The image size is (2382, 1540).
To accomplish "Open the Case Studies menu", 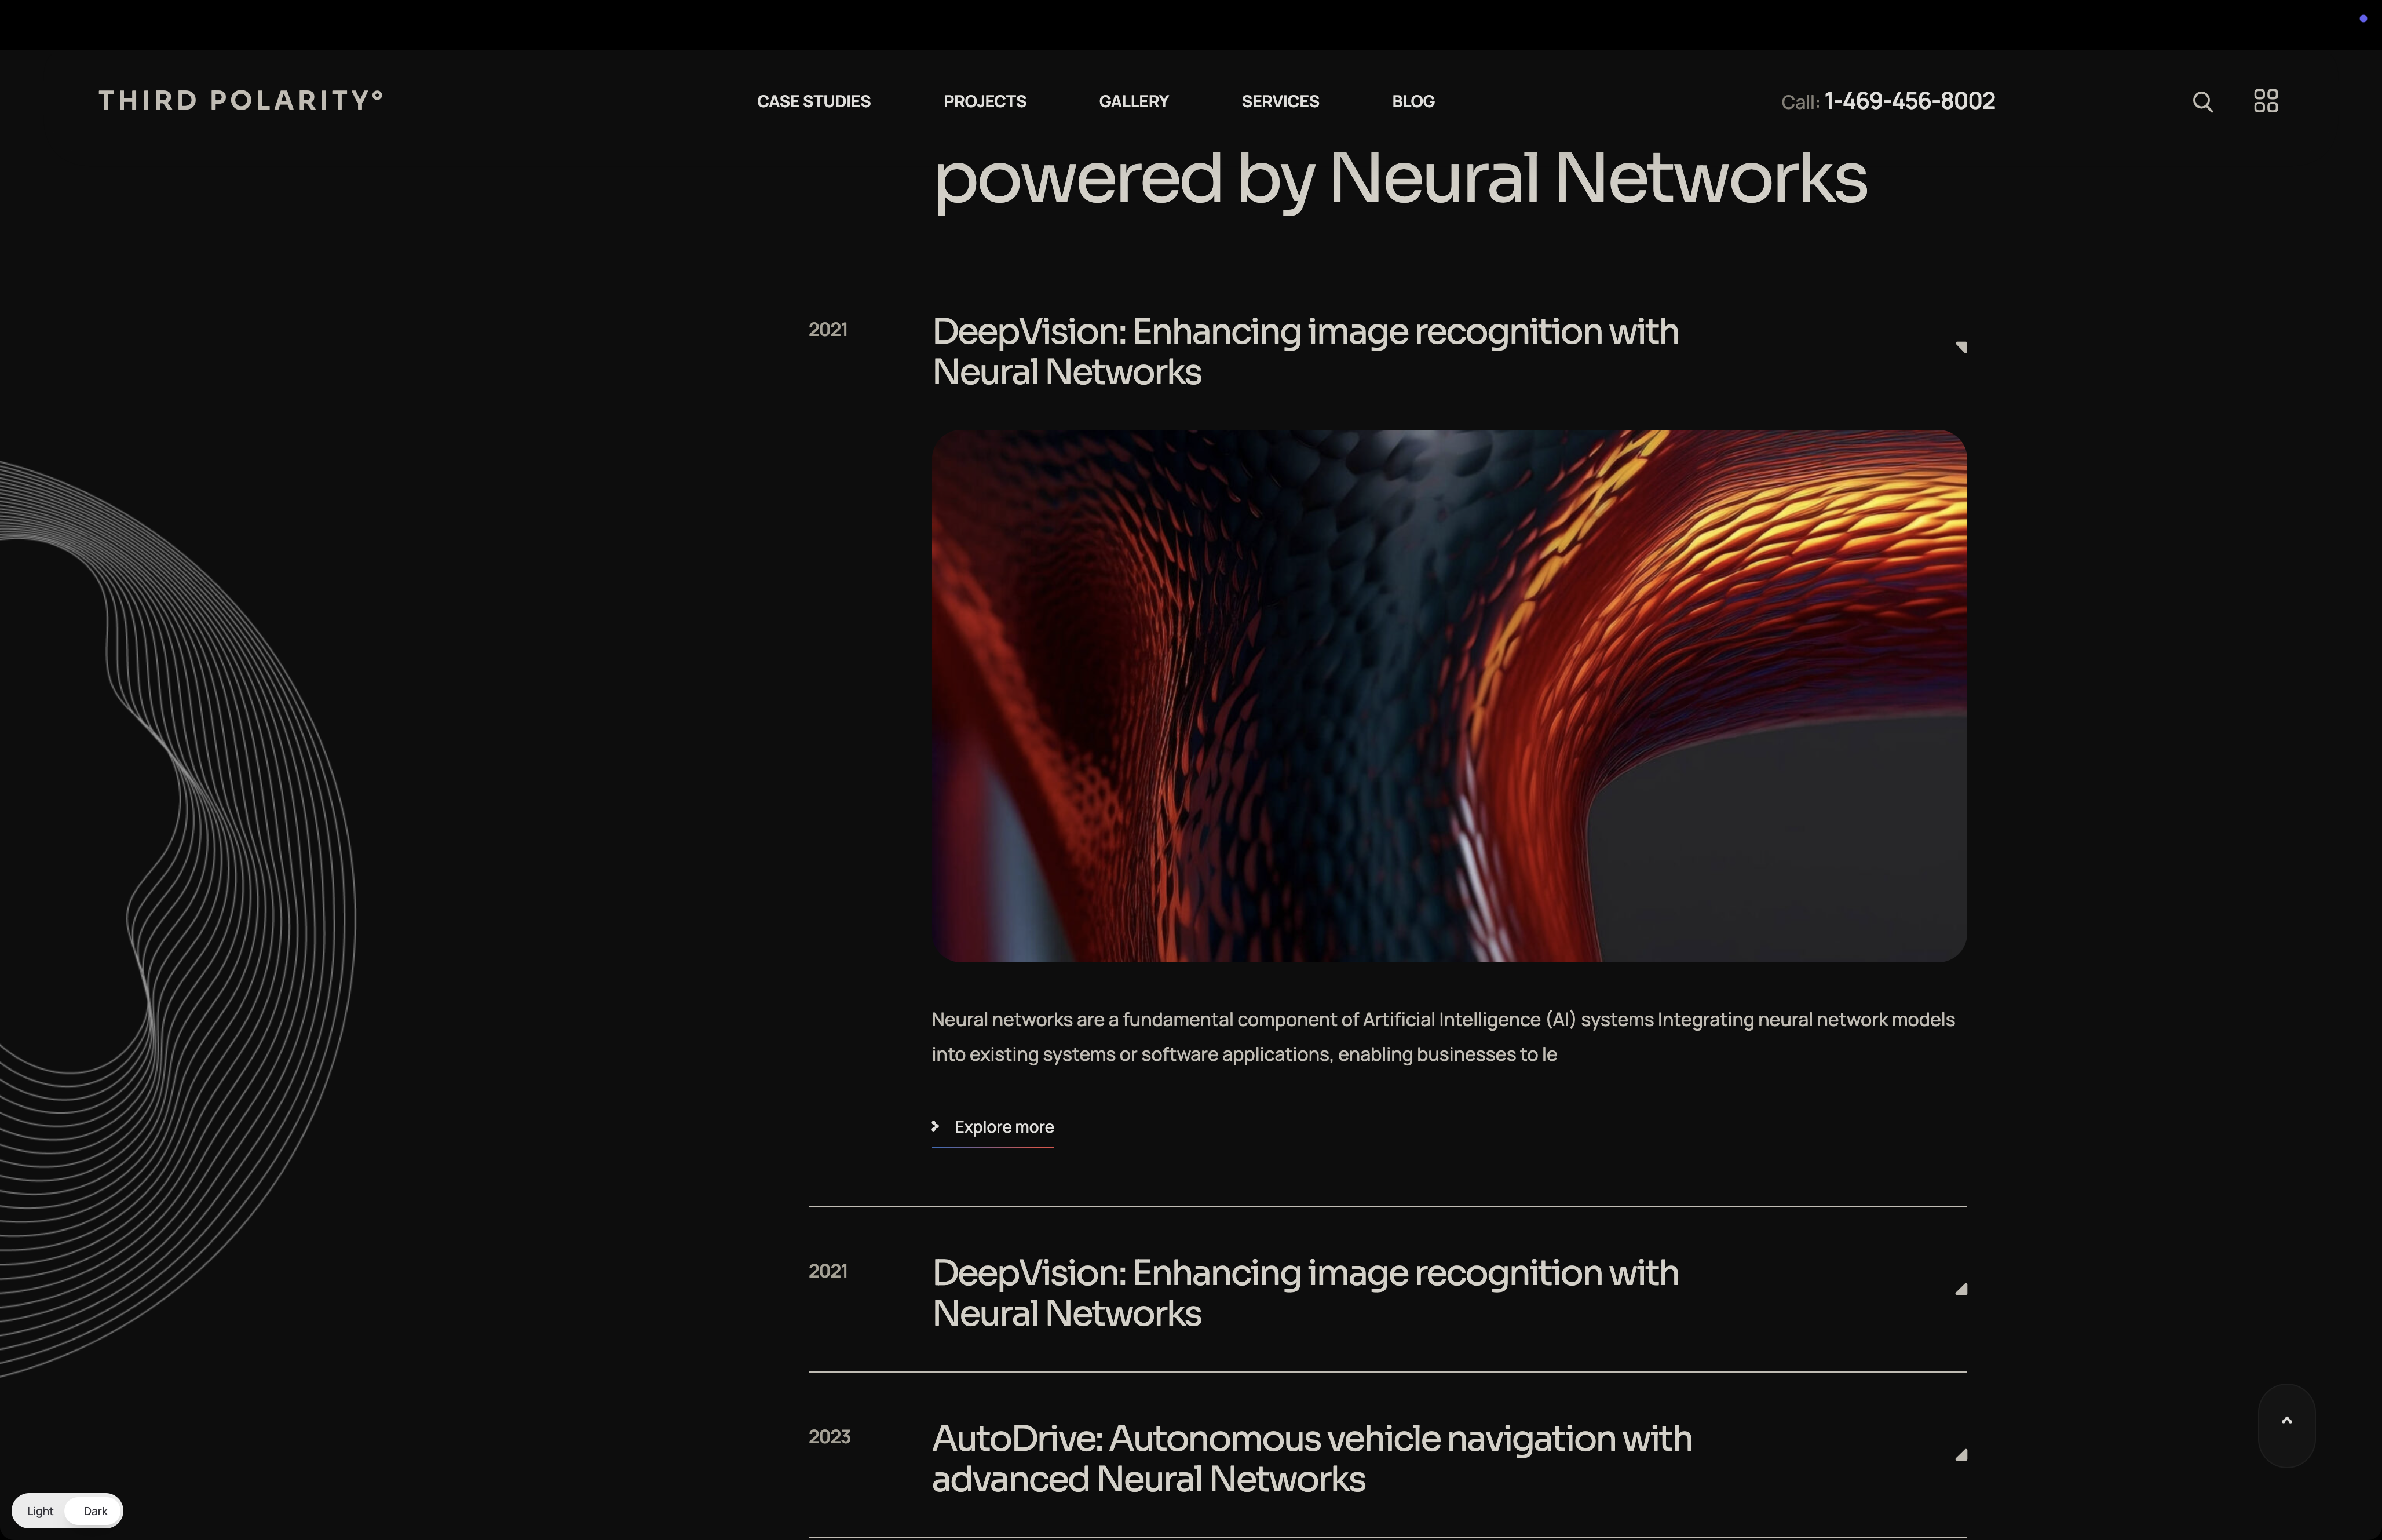I will click(x=814, y=101).
